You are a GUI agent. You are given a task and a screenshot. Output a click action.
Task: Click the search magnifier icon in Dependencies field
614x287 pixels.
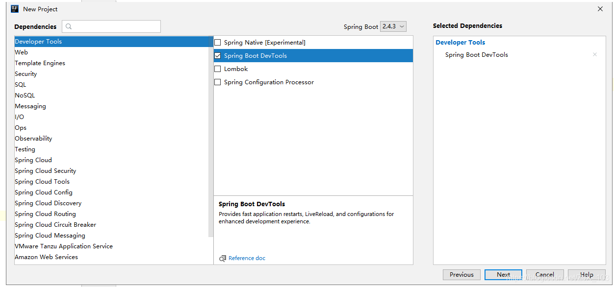69,26
